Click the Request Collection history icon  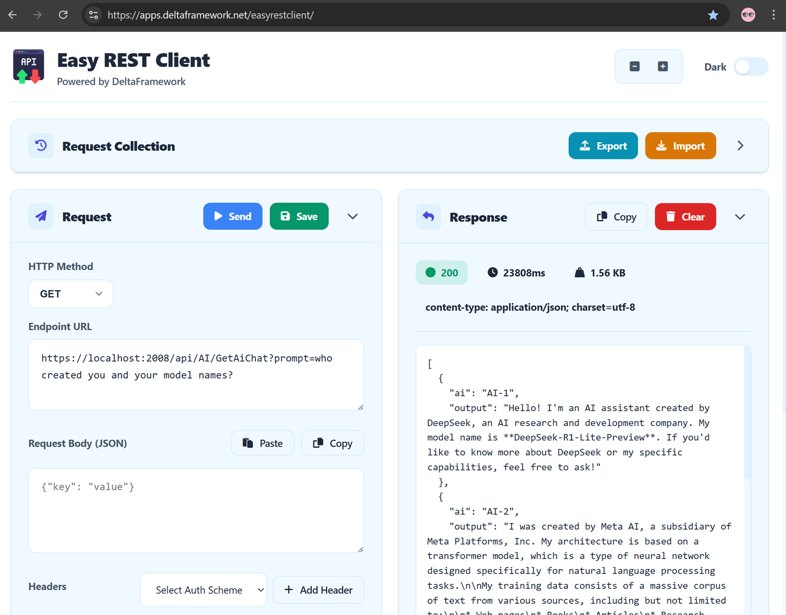click(x=41, y=146)
